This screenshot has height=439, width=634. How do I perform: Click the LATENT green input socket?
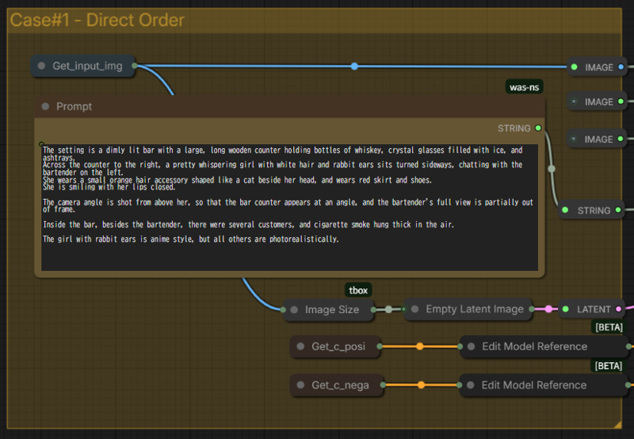click(566, 309)
